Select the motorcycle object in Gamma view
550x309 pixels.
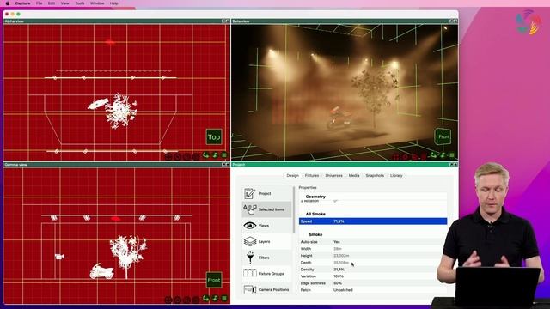click(x=101, y=271)
